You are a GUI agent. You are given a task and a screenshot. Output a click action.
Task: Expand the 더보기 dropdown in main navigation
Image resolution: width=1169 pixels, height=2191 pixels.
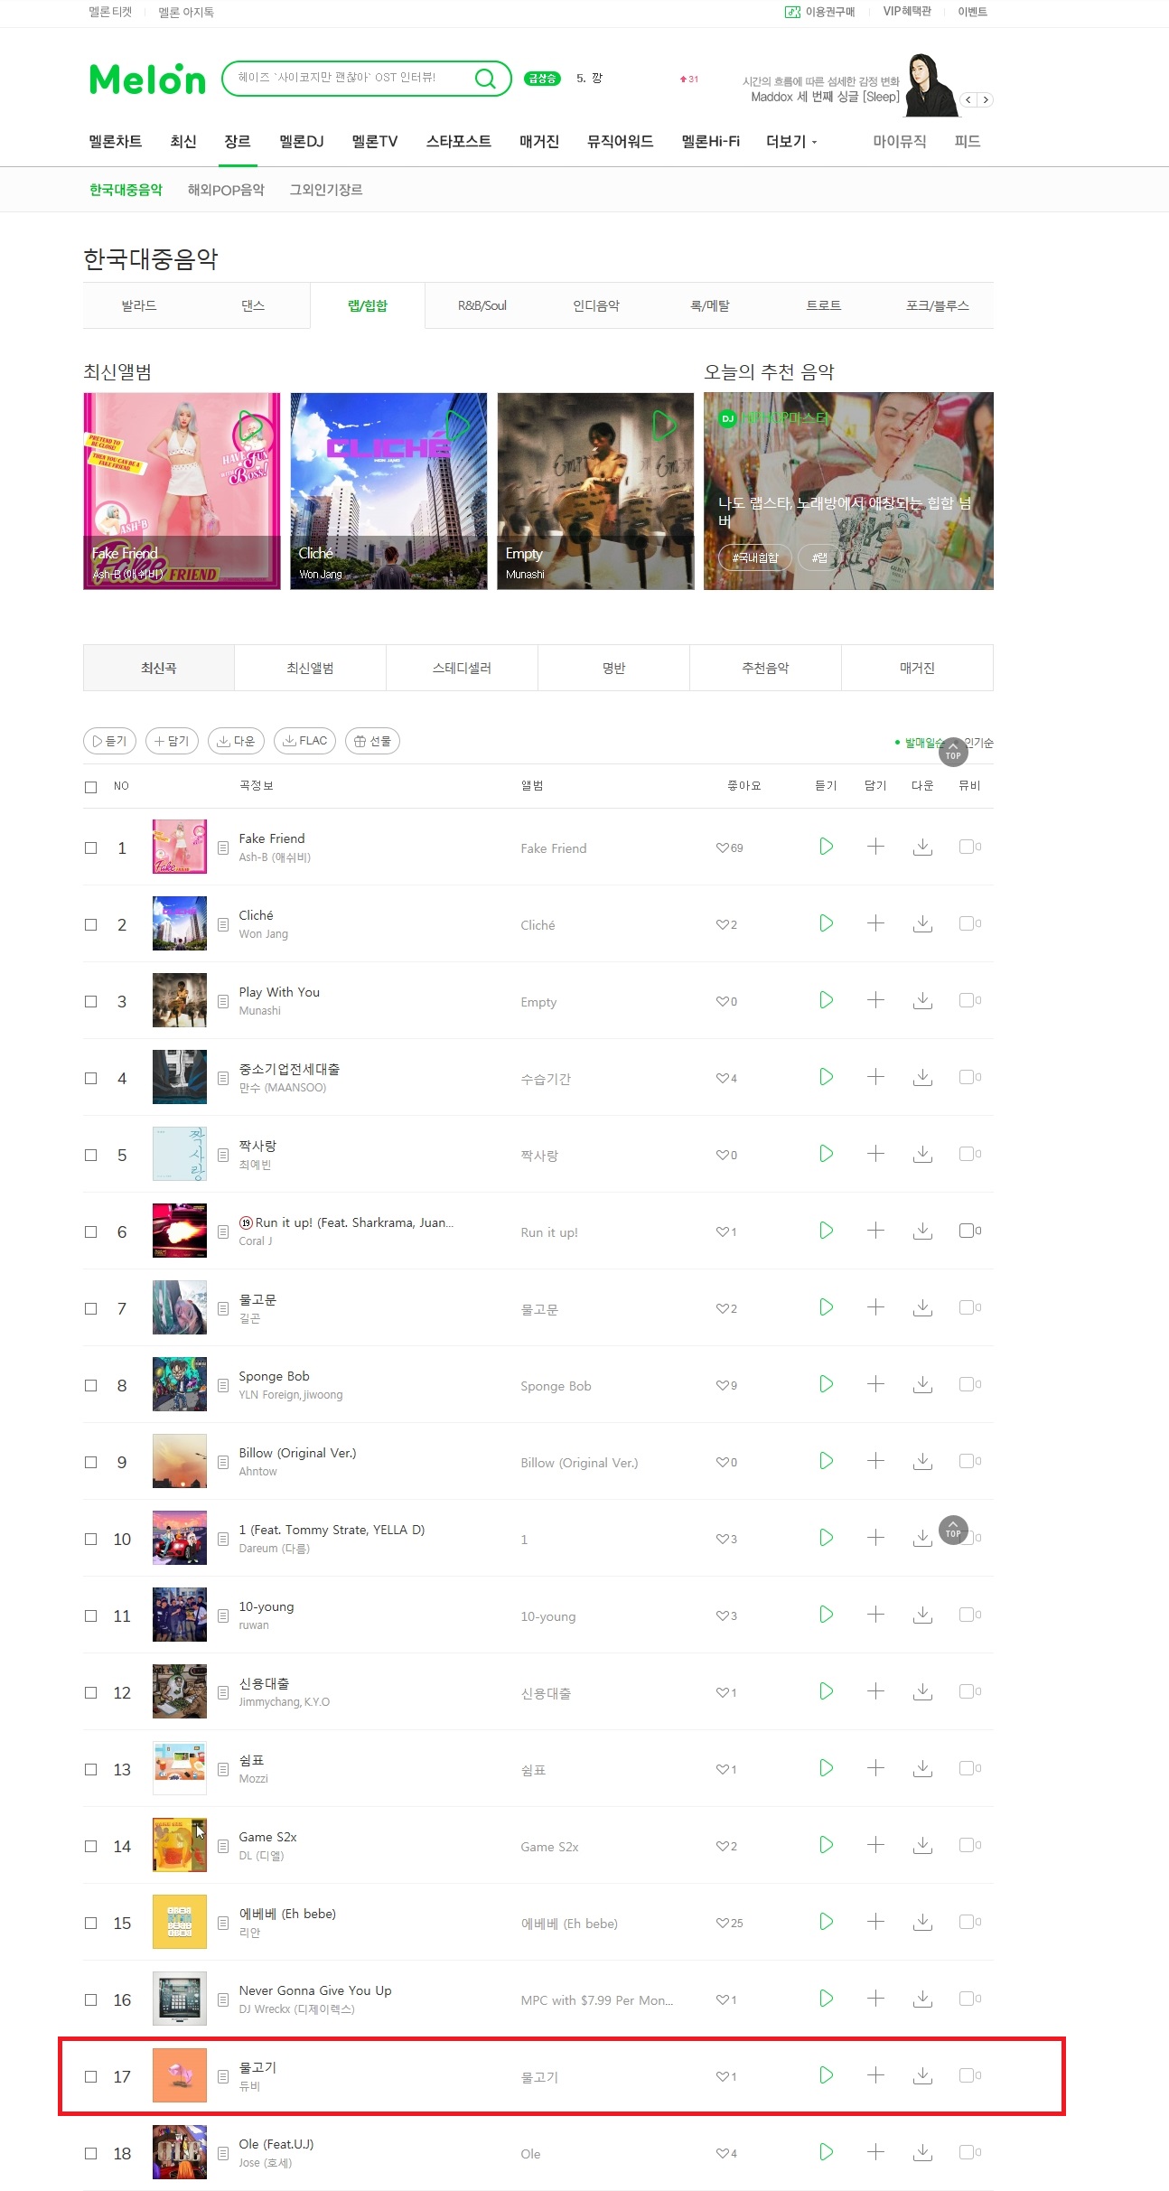791,142
